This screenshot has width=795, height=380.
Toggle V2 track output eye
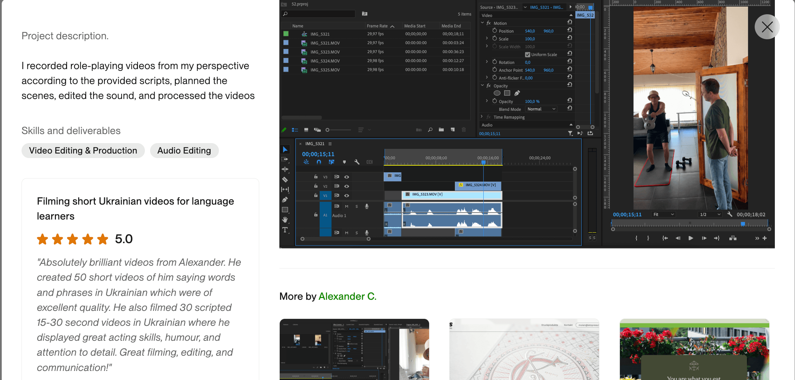point(347,187)
